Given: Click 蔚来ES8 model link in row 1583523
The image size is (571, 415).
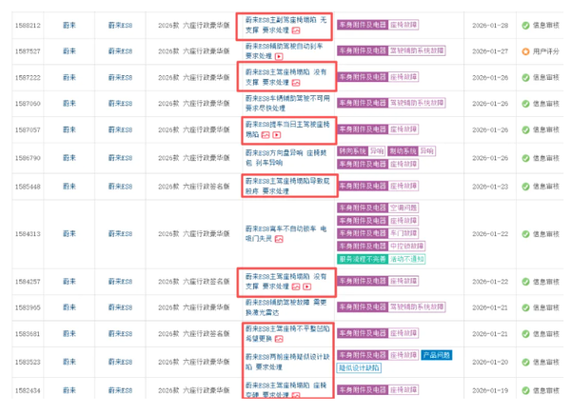Looking at the screenshot, I should pos(119,362).
